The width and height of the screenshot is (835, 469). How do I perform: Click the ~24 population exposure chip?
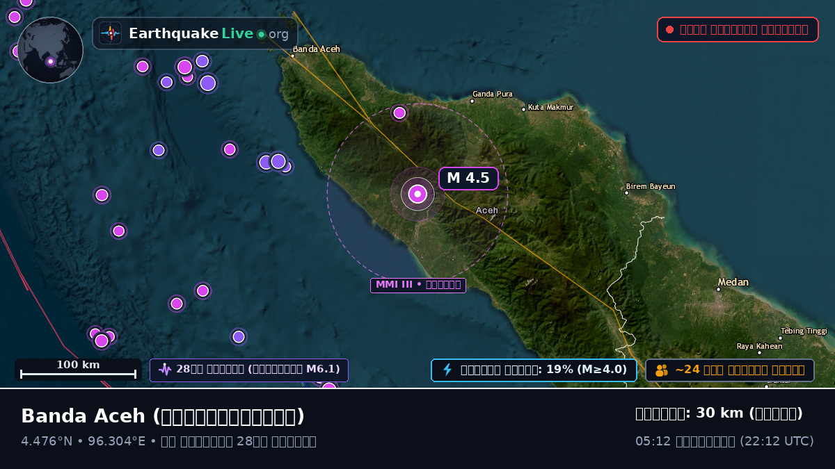730,370
